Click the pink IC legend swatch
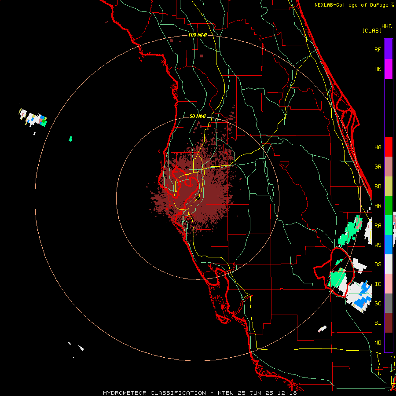 [389, 284]
